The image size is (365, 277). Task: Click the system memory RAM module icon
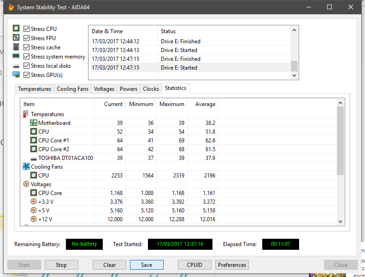16,56
